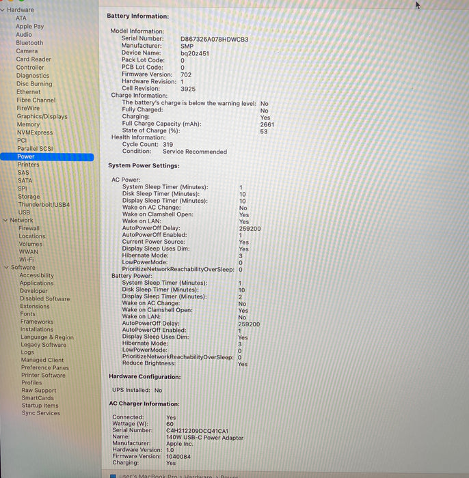The width and height of the screenshot is (469, 478).
Task: Open WWAN under Network
Action: [x=29, y=252]
